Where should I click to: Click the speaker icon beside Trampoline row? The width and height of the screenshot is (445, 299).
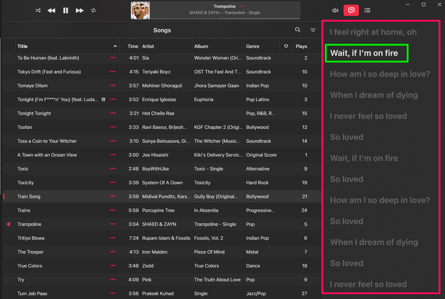(x=8, y=224)
